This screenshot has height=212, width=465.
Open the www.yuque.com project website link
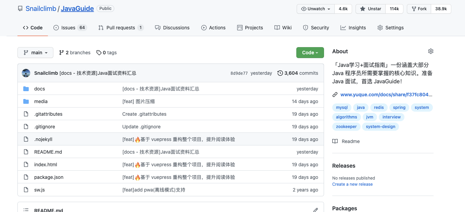[x=386, y=95]
